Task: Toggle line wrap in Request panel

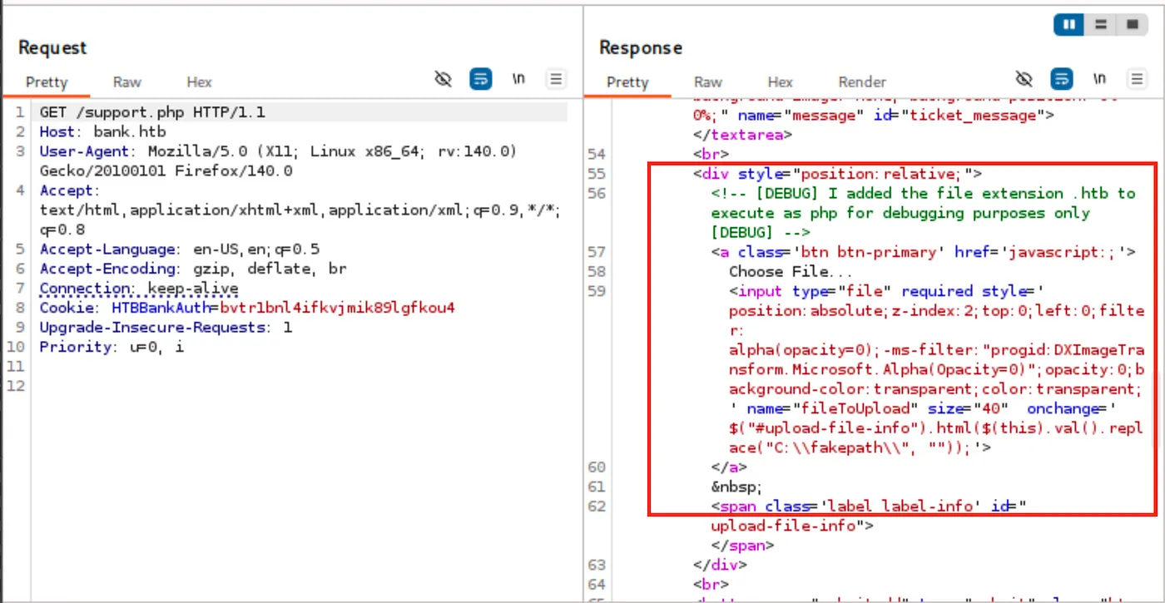Action: pyautogui.click(x=480, y=79)
